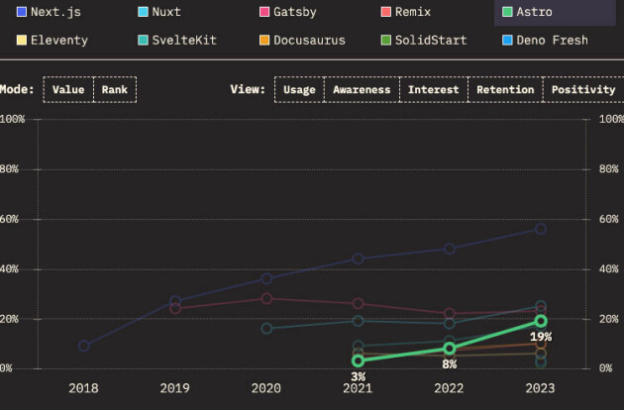
Task: Click the 2018 x-axis label
Action: pos(83,388)
